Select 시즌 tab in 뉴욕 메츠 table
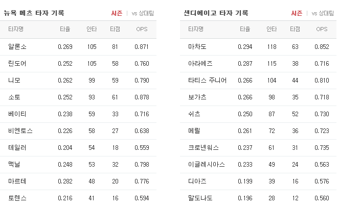 [117, 13]
